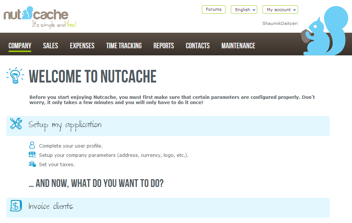This screenshot has height=223, width=352.
Task: Click the company parameters storefront icon
Action: pyautogui.click(x=32, y=155)
